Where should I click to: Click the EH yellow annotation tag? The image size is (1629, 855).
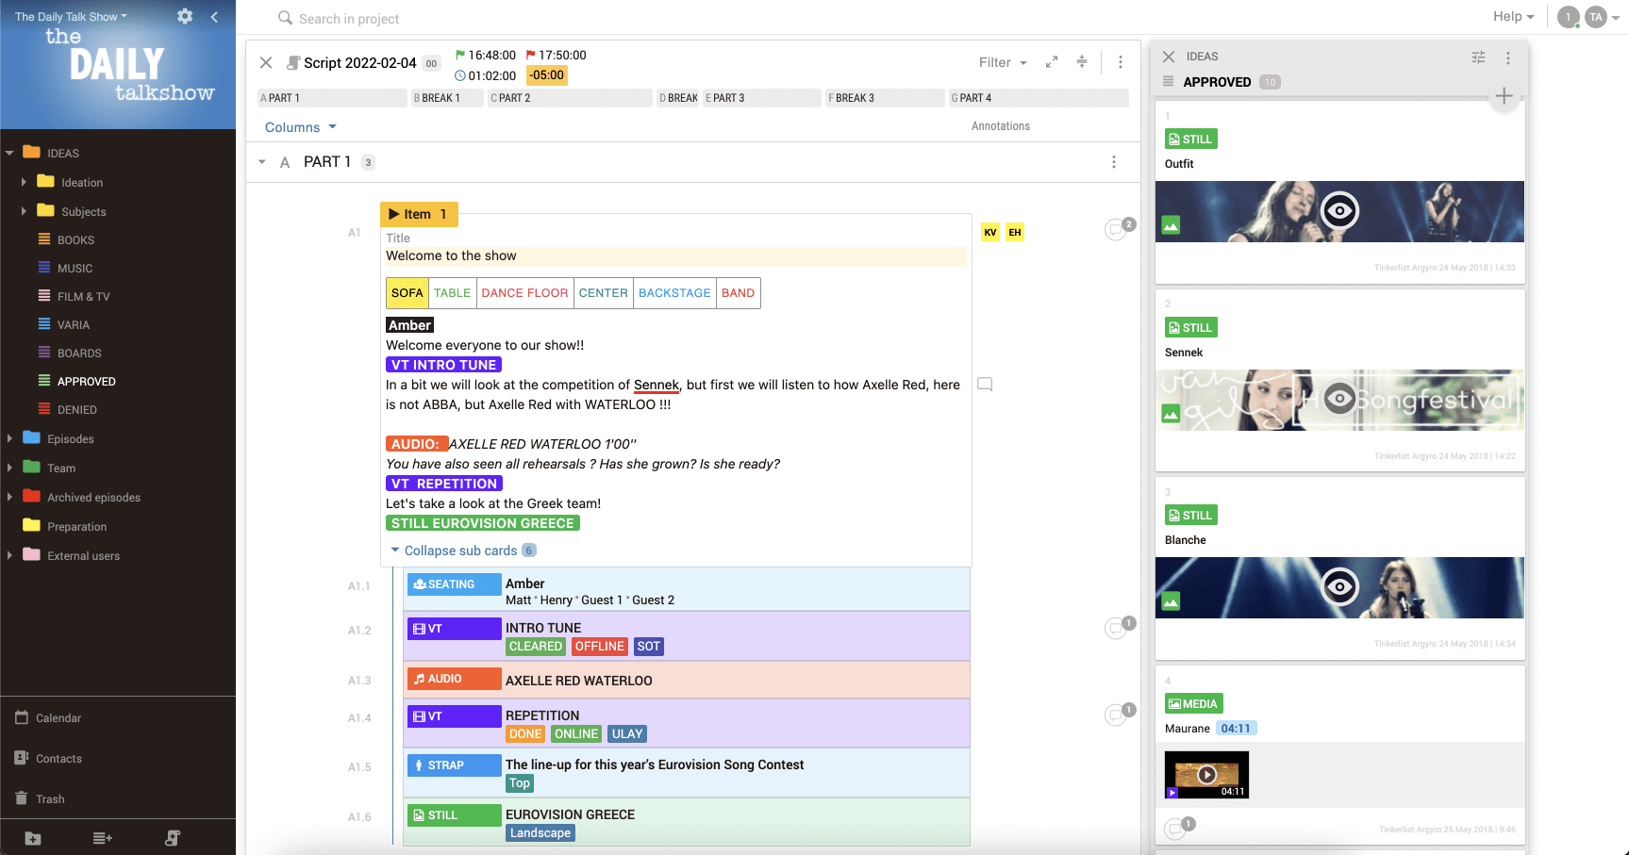(x=1014, y=232)
